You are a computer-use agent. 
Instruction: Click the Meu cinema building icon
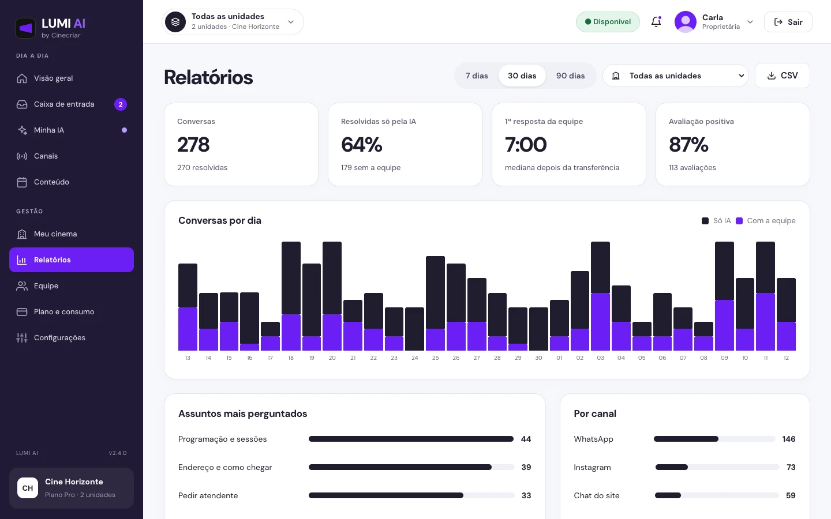pyautogui.click(x=22, y=234)
